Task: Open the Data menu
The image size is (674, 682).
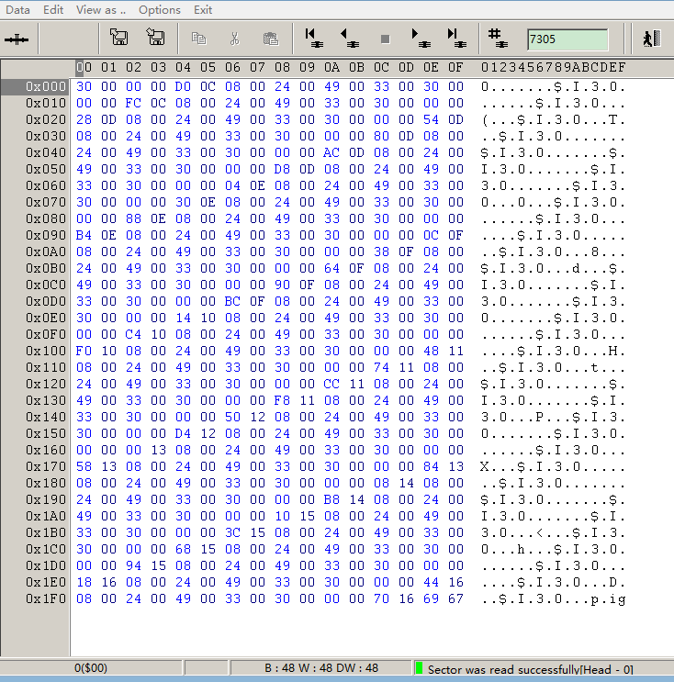Action: click(x=17, y=9)
